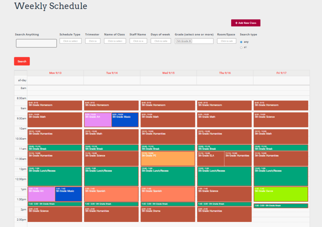
Task: Open Tuesday's 1:00 Spanish class block
Action: 111,194
